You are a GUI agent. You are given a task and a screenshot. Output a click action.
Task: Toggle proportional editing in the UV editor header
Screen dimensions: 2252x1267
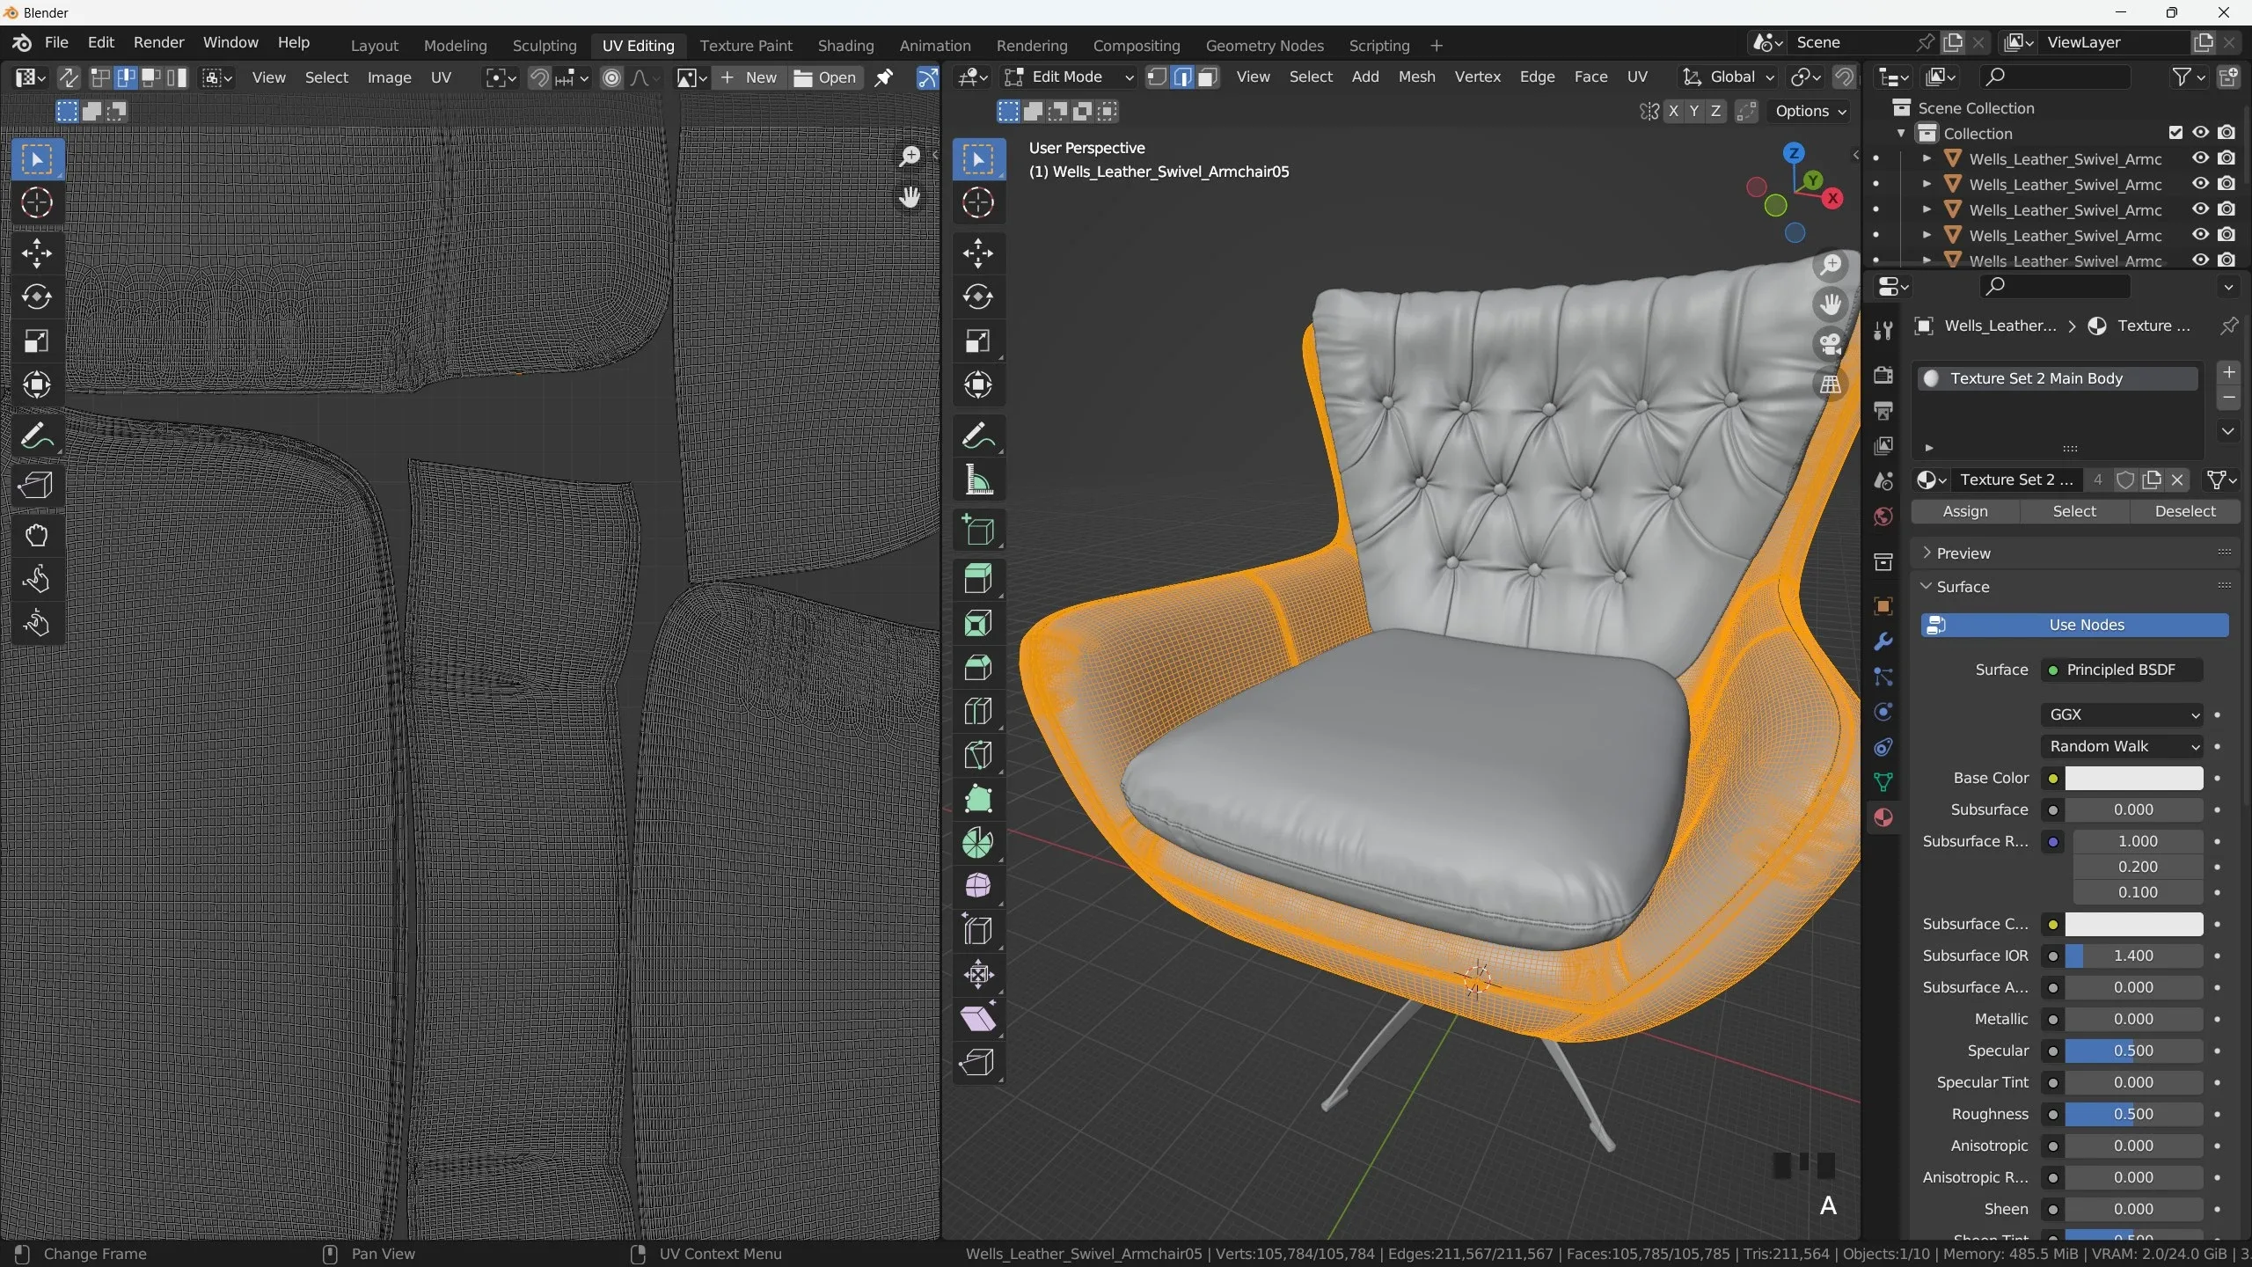click(x=613, y=77)
